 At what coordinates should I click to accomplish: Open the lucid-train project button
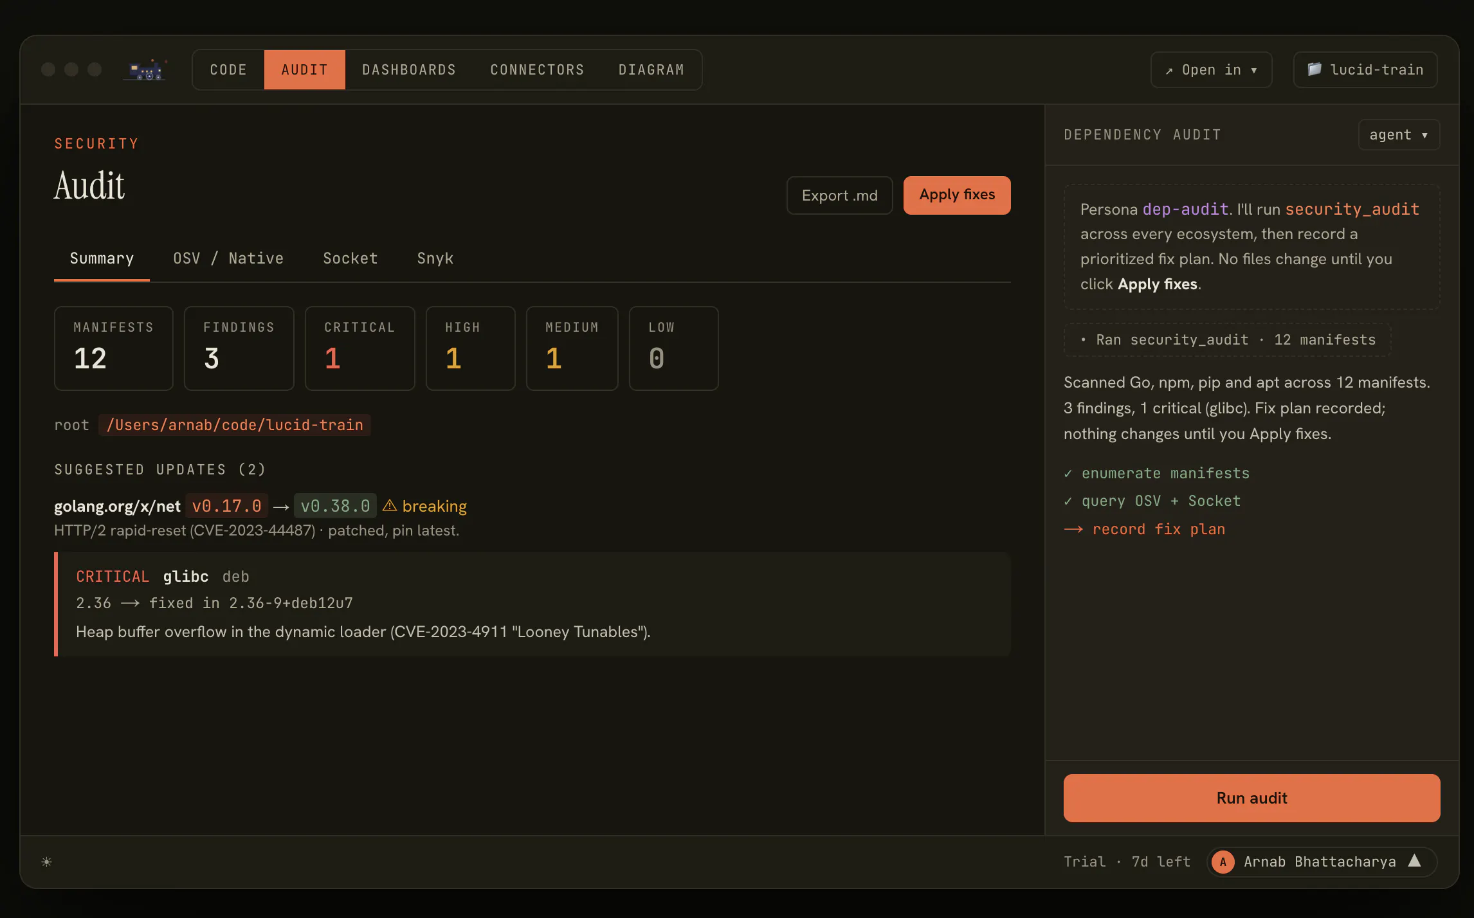point(1365,69)
